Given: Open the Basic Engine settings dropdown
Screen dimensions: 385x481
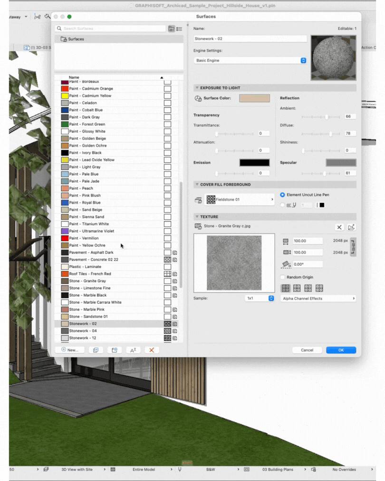Looking at the screenshot, I should 250,60.
